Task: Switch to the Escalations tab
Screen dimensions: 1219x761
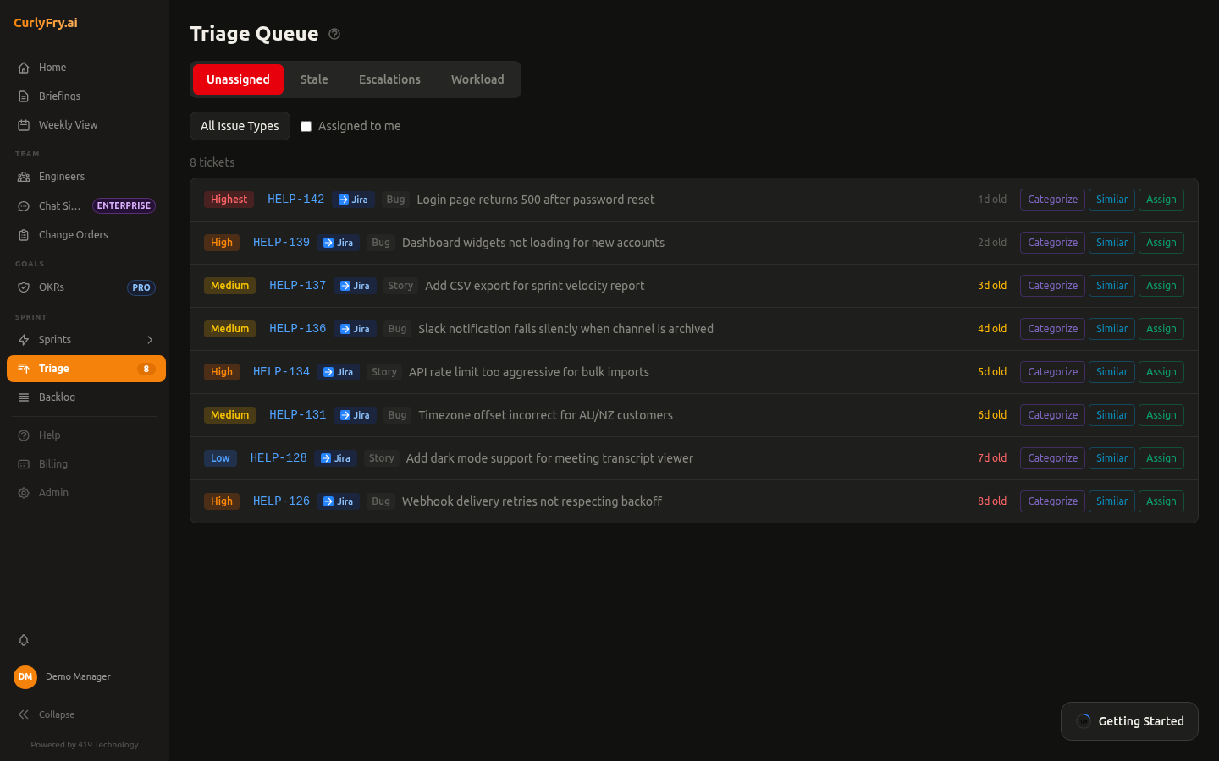Action: [389, 79]
